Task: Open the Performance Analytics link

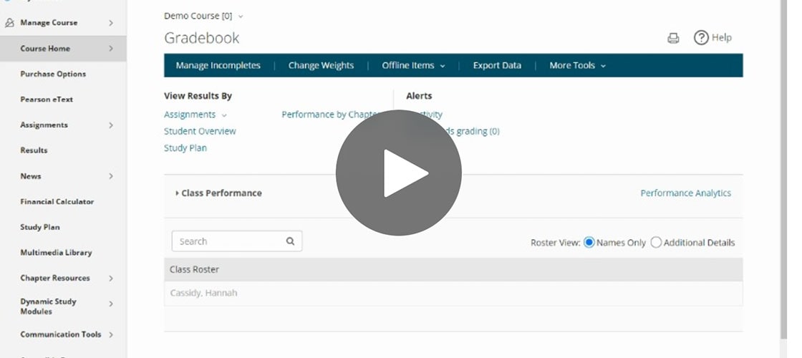Action: tap(685, 193)
